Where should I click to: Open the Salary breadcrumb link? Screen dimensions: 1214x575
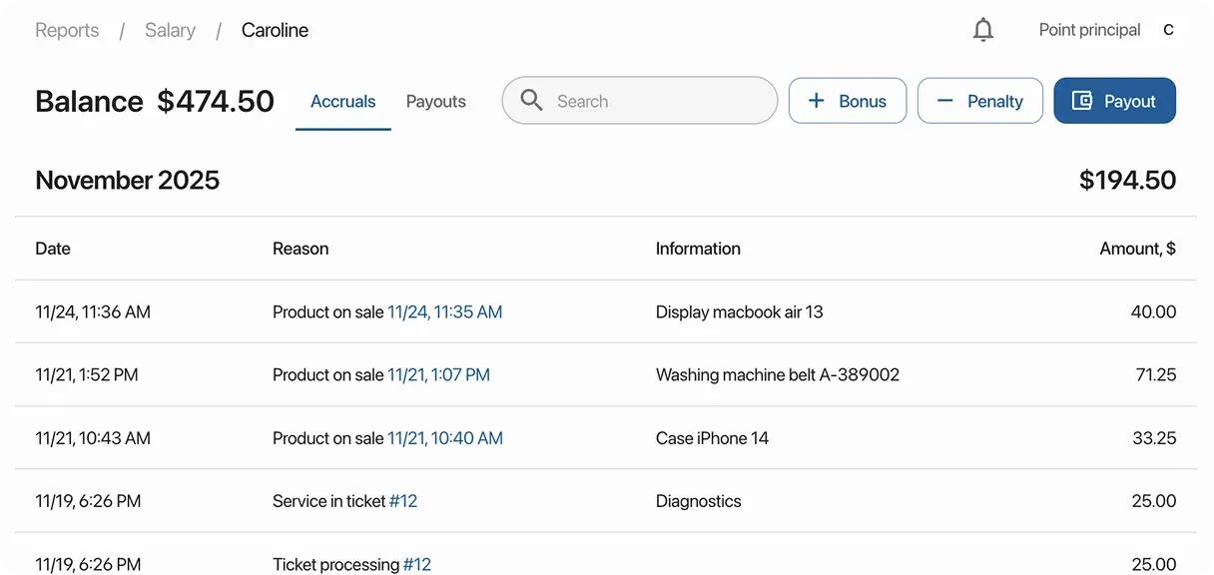tap(170, 30)
